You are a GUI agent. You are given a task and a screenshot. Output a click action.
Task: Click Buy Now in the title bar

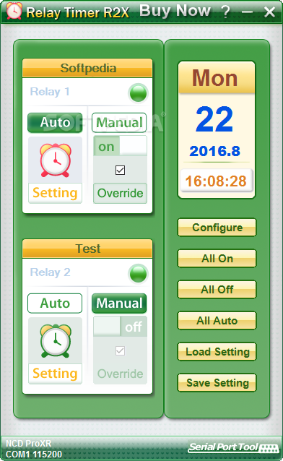175,11
